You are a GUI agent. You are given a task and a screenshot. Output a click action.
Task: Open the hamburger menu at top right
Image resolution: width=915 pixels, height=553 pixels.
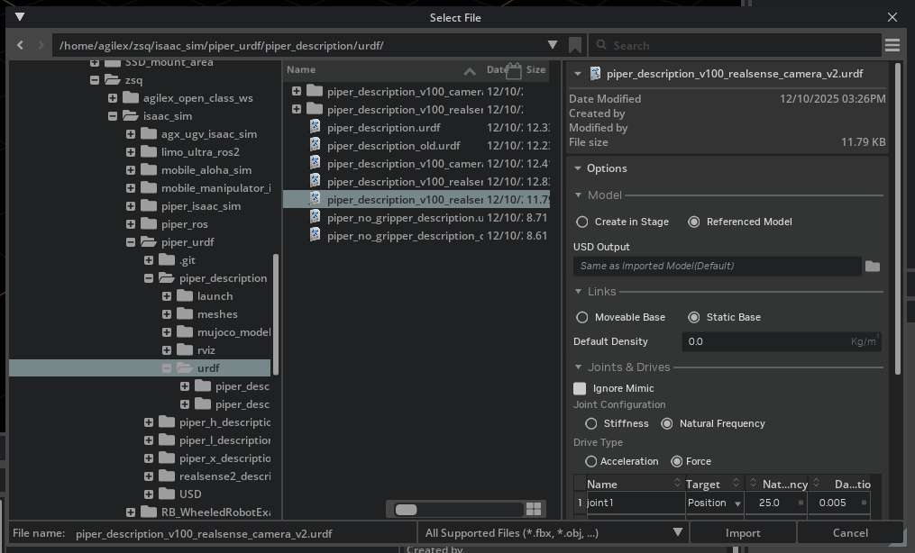pos(892,44)
